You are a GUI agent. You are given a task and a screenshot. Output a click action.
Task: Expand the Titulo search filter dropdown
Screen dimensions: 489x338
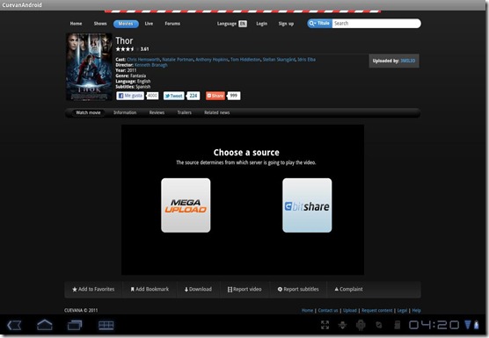(320, 24)
